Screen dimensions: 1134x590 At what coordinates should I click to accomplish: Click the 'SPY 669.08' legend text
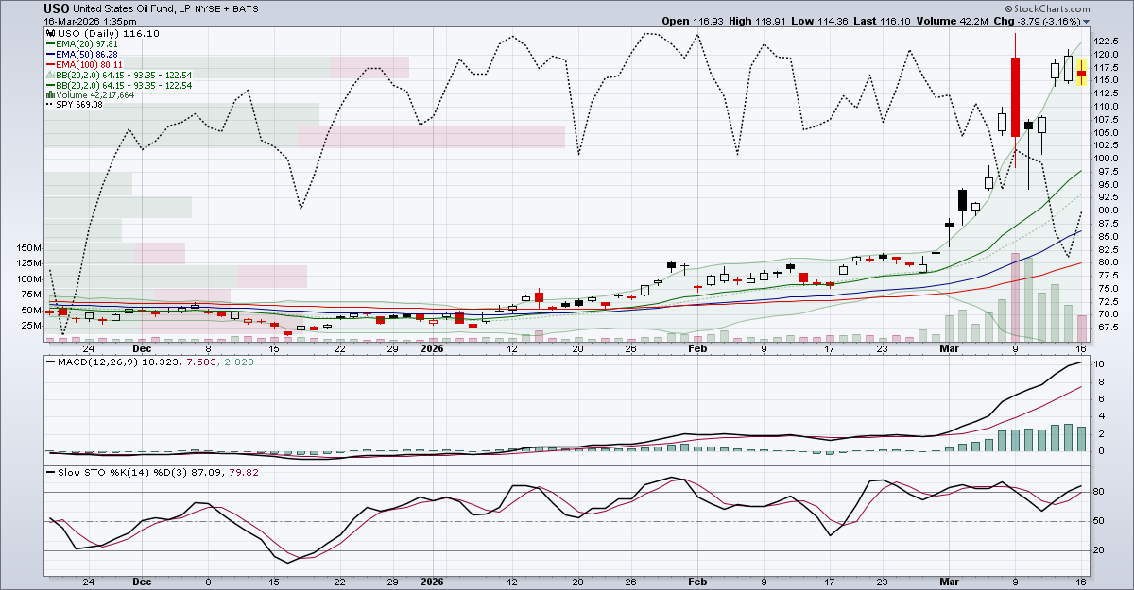[78, 106]
